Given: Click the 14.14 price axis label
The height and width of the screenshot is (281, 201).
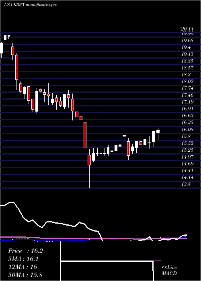Looking at the screenshot, I should (x=187, y=177).
